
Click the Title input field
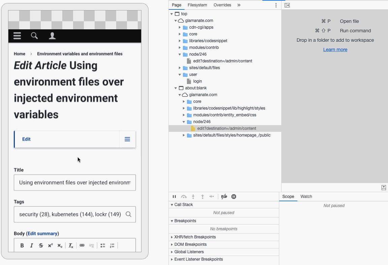[75, 183]
